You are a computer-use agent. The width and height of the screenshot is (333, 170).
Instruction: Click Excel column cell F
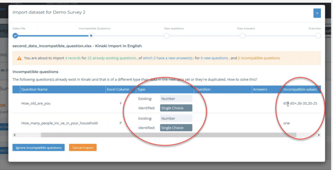[x=121, y=103]
